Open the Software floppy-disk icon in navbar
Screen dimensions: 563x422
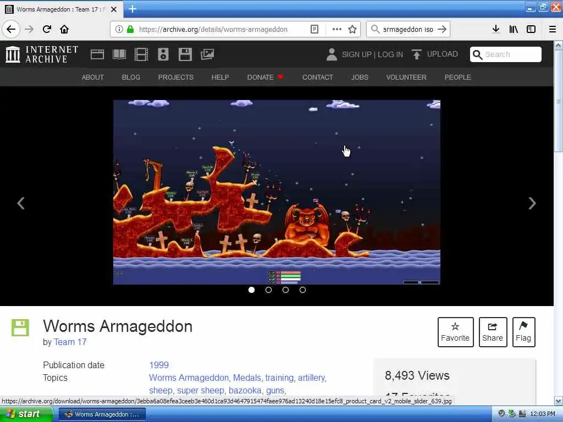point(185,54)
